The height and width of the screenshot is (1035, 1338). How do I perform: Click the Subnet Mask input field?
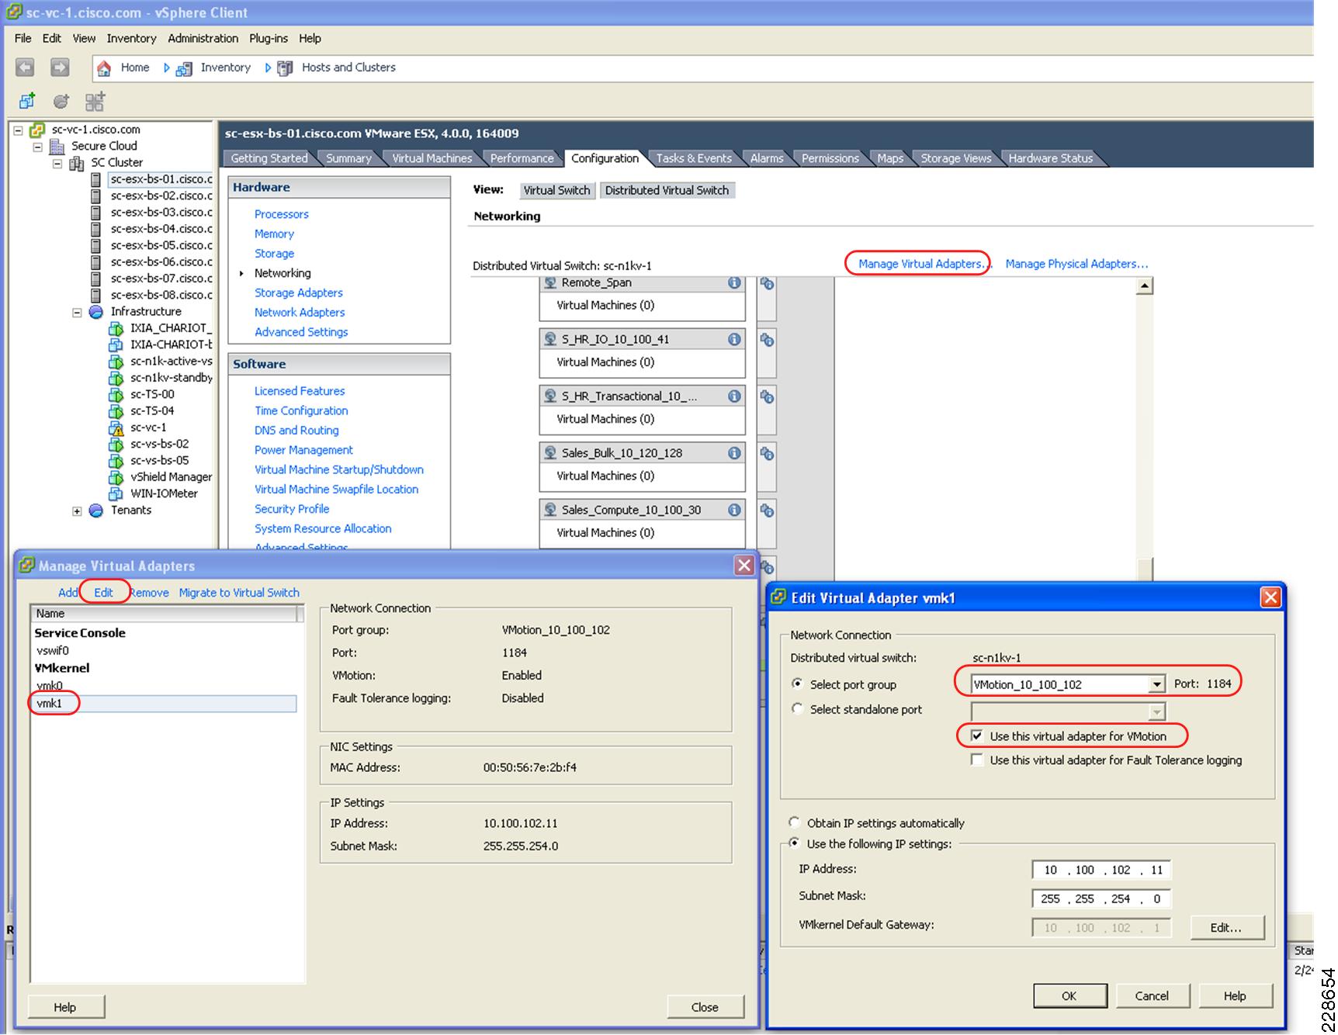[x=1101, y=898]
